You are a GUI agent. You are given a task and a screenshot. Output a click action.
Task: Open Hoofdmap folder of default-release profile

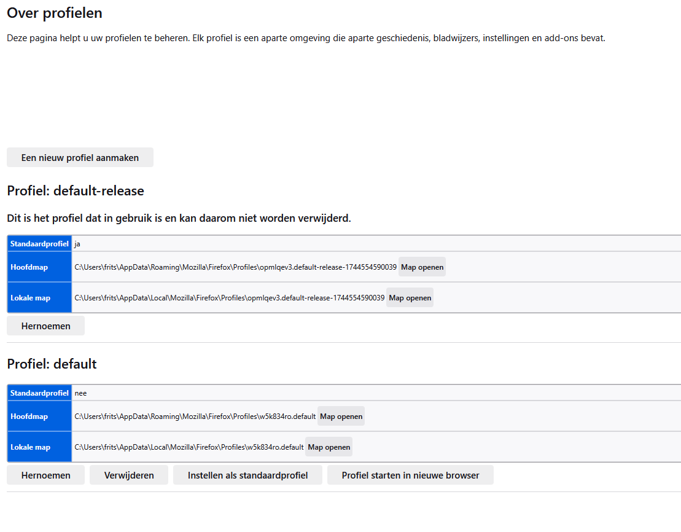click(x=422, y=267)
